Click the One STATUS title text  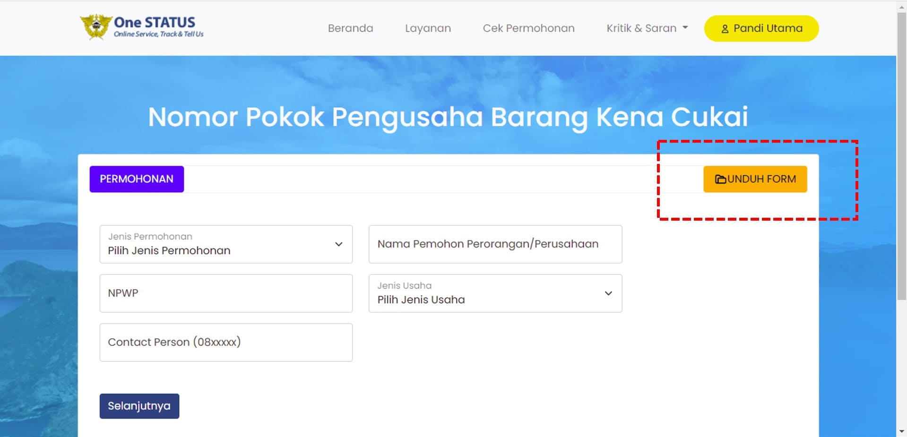click(155, 22)
